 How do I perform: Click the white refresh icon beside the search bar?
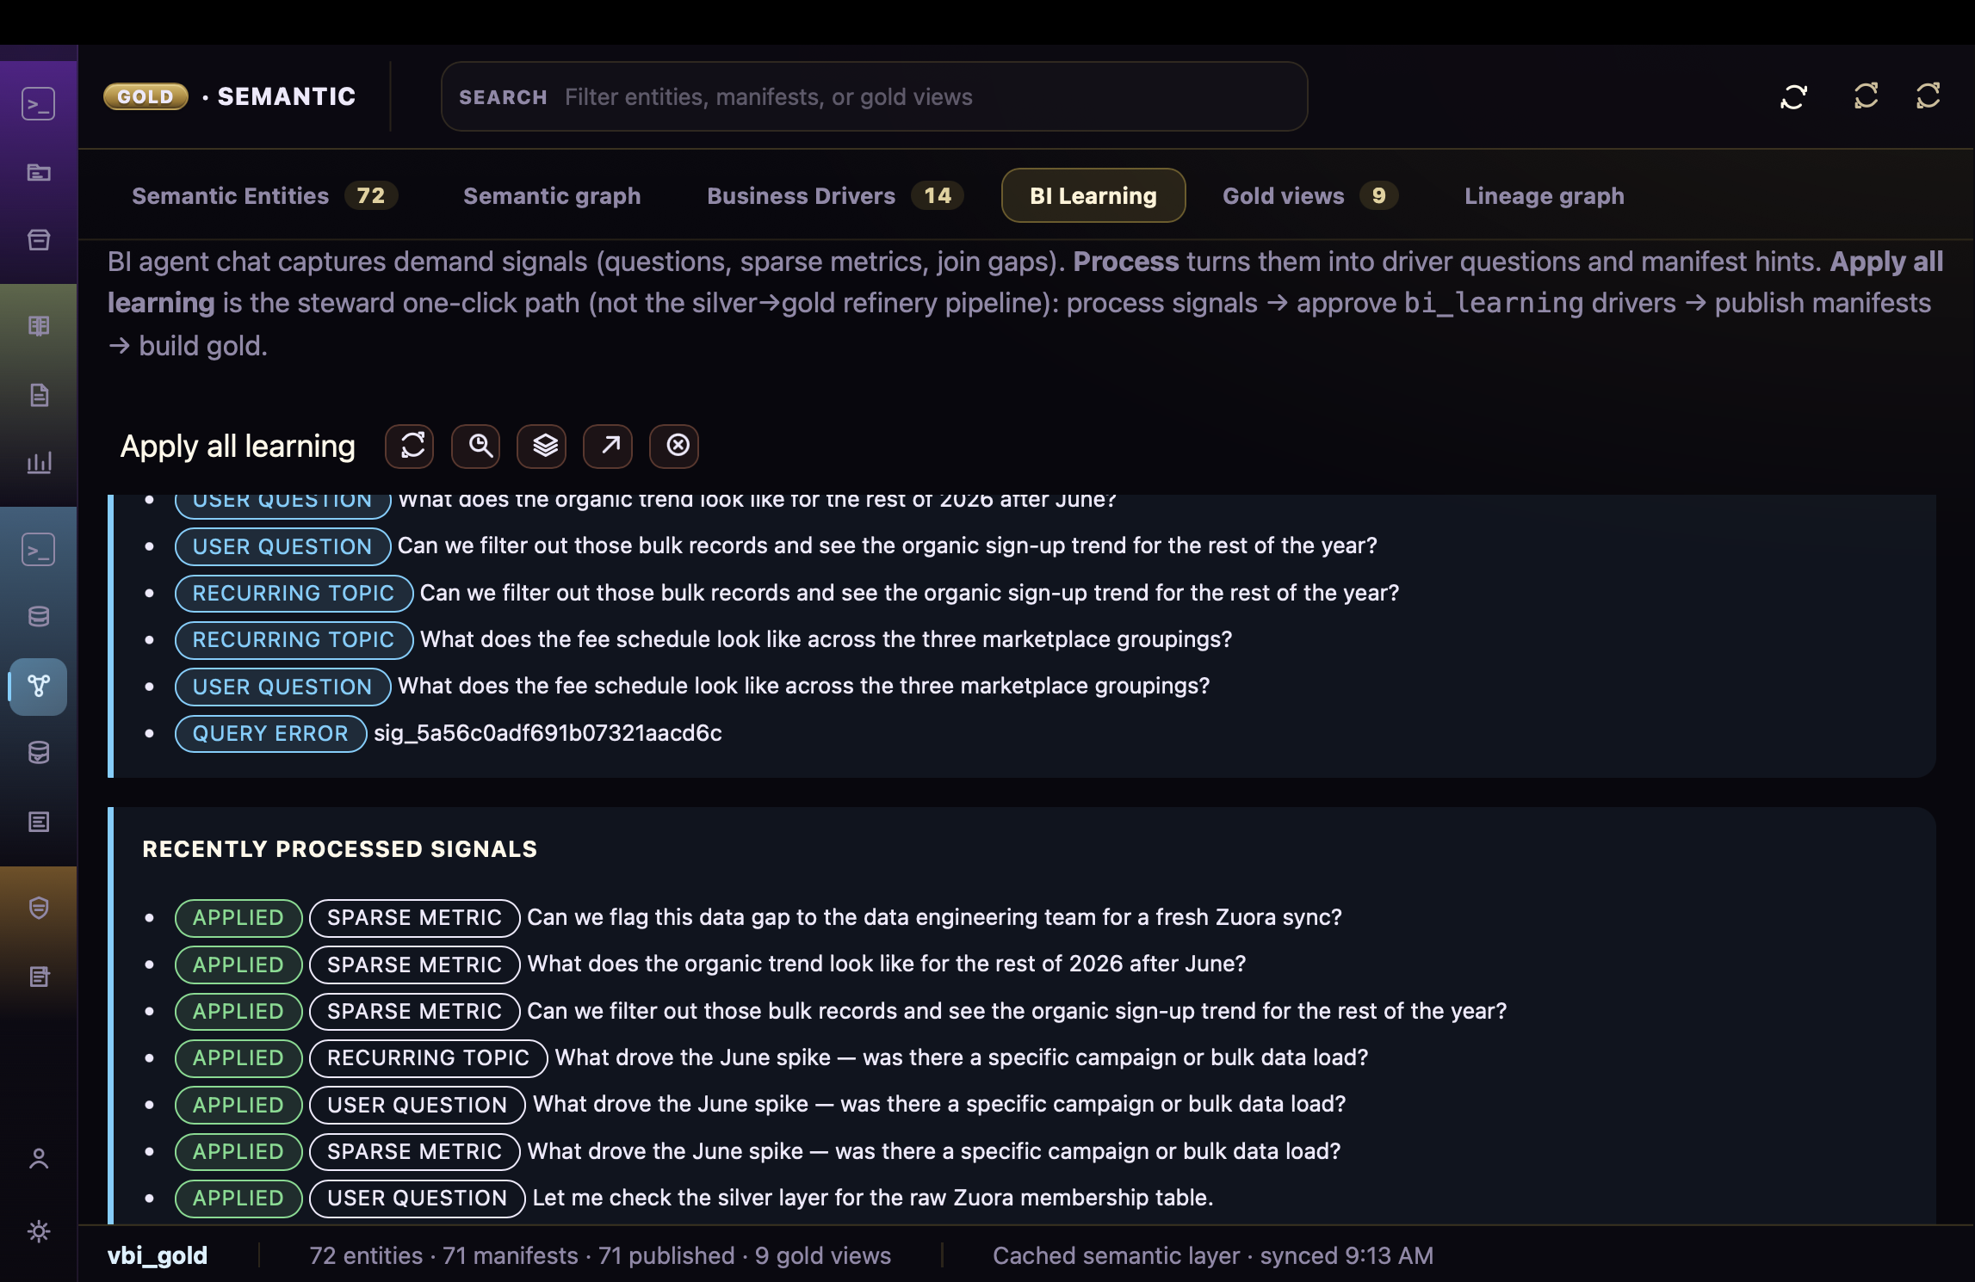tap(1793, 96)
